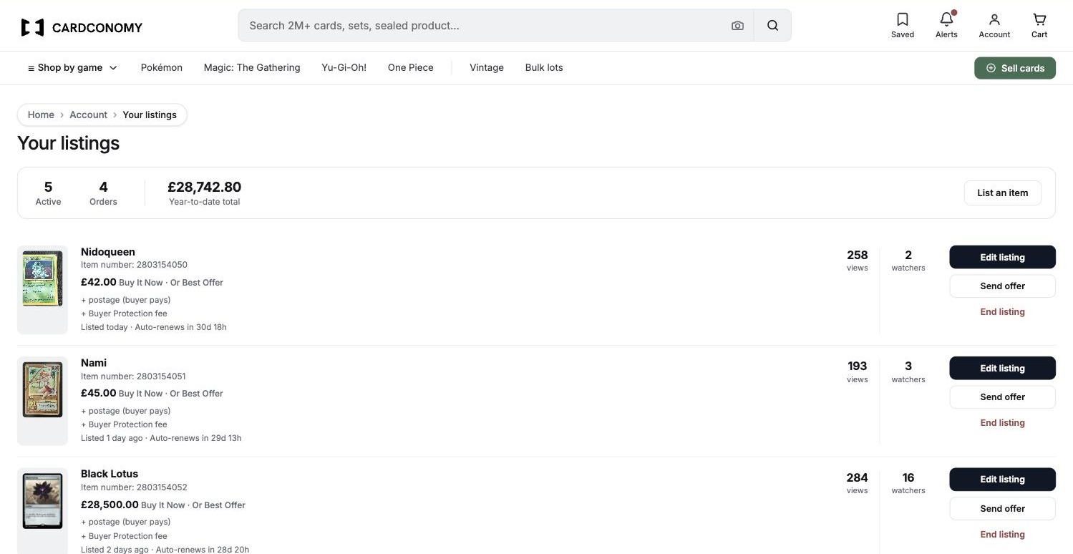Click the £42.00 price
1073x554 pixels.
99,282
